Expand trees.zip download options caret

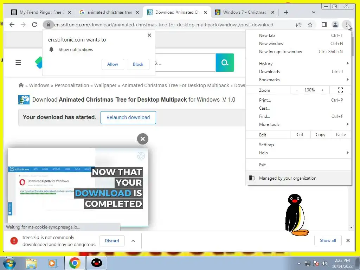pos(133,241)
